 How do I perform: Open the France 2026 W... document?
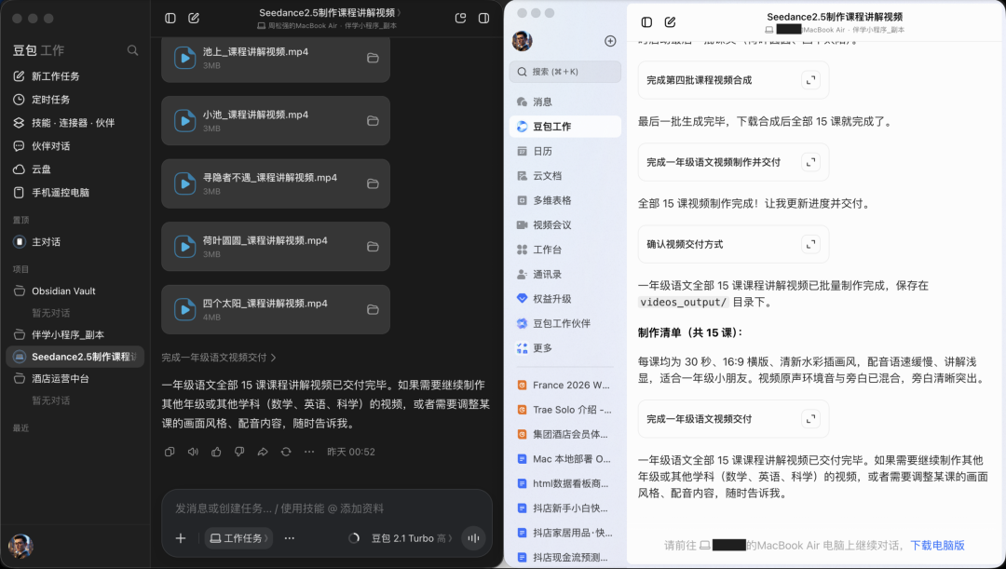[x=565, y=385]
